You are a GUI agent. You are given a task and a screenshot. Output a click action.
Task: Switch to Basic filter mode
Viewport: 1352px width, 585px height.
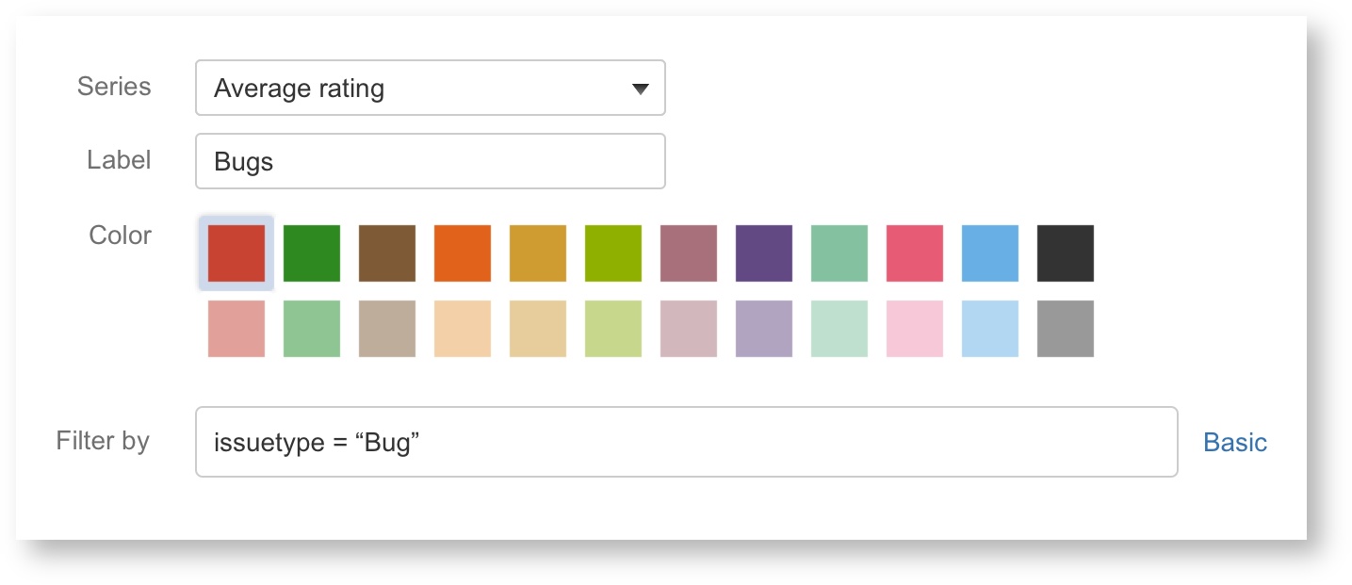point(1234,442)
